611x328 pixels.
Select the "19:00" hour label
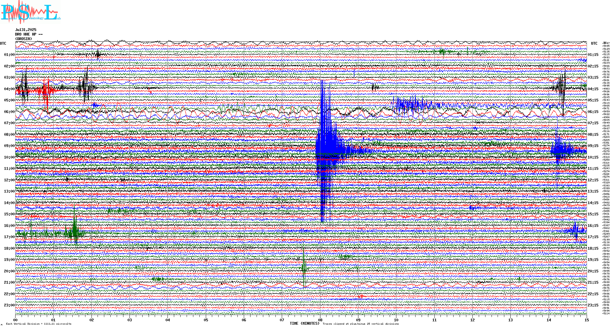tap(9, 260)
